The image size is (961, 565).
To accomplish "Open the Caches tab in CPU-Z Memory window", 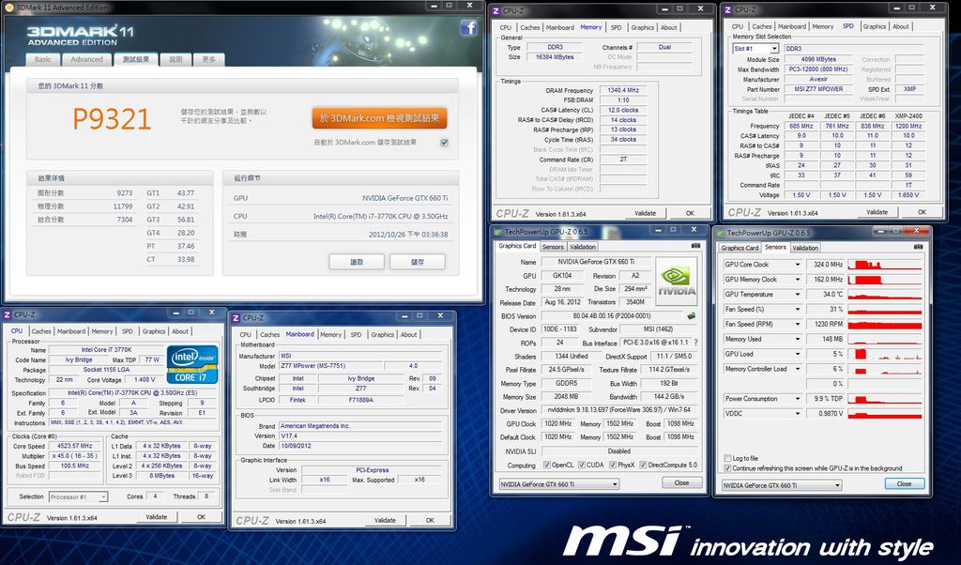I will coord(529,27).
